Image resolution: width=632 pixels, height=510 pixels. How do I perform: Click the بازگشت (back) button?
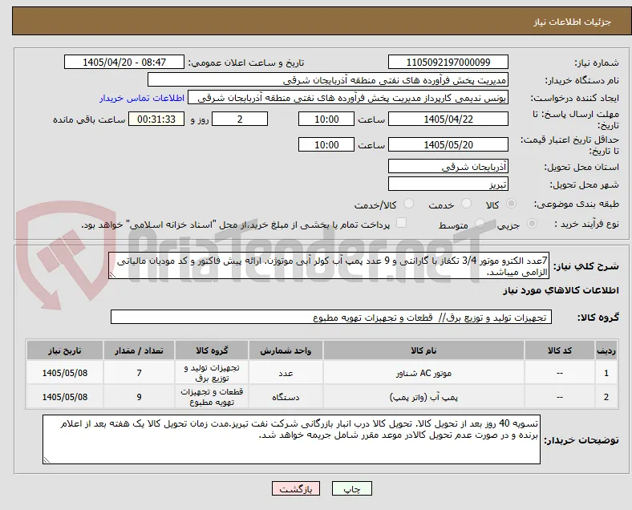tap(296, 488)
